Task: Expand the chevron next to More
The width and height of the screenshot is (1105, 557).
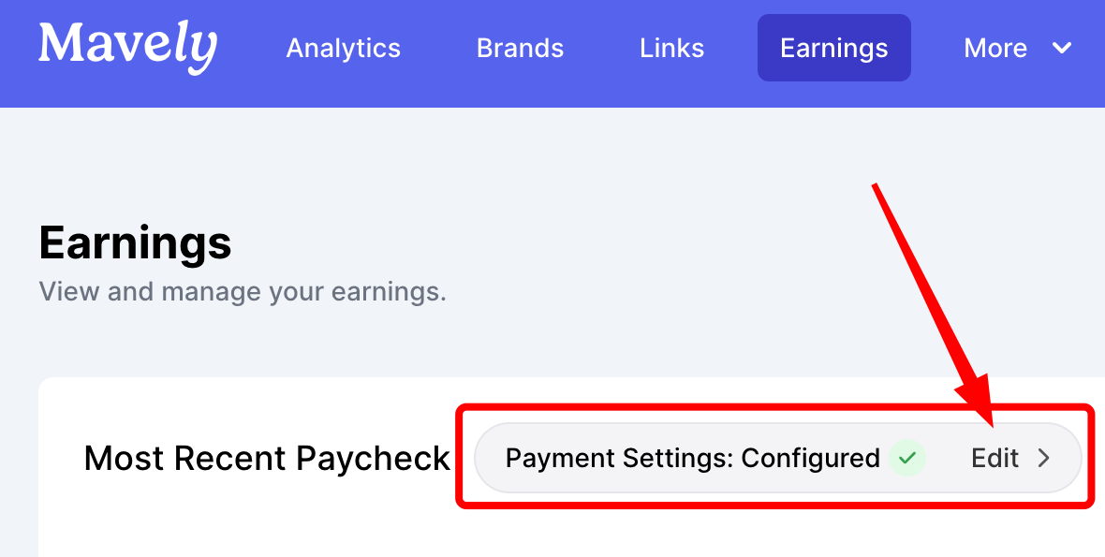Action: [x=1061, y=48]
